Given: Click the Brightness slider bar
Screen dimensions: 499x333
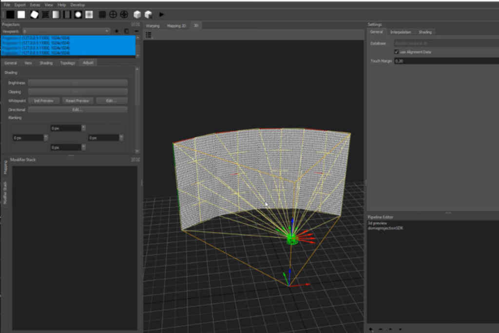Looking at the screenshot, I should pos(77,83).
